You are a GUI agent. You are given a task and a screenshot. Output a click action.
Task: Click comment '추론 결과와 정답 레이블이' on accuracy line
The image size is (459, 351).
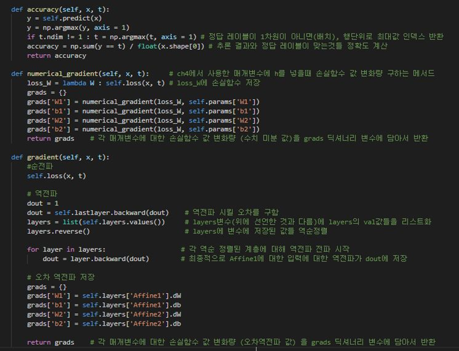(x=298, y=46)
